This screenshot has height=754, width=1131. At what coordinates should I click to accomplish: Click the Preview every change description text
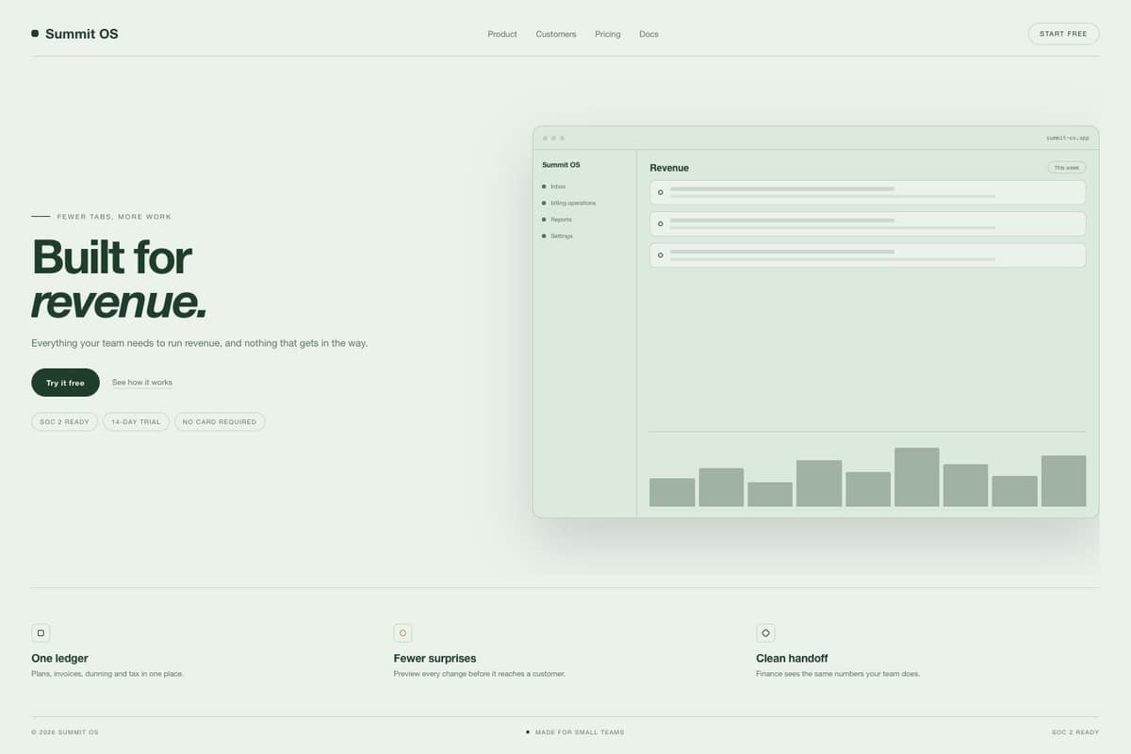479,674
